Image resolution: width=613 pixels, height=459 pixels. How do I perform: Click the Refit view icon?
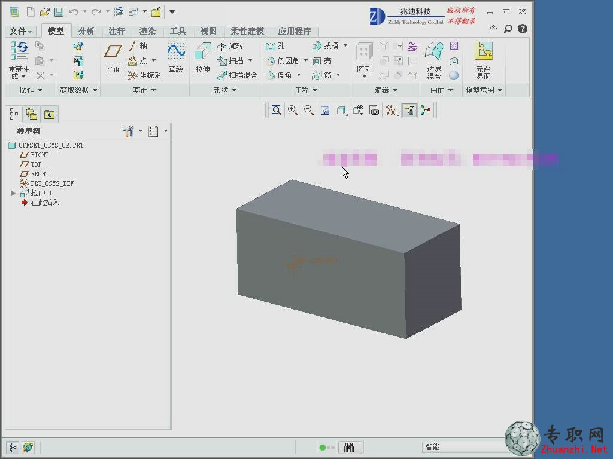(x=277, y=111)
